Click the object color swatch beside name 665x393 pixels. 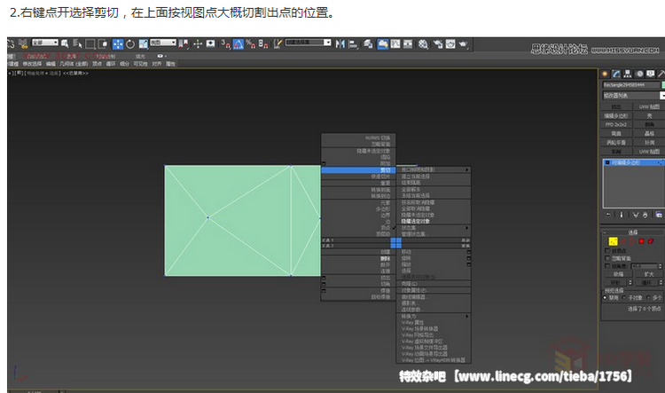[x=663, y=85]
